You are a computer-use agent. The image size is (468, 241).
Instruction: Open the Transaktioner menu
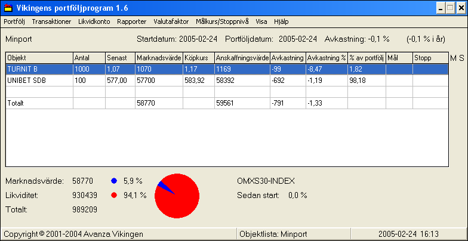(51, 21)
